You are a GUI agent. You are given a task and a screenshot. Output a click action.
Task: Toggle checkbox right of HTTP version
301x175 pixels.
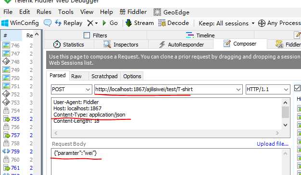(297, 88)
